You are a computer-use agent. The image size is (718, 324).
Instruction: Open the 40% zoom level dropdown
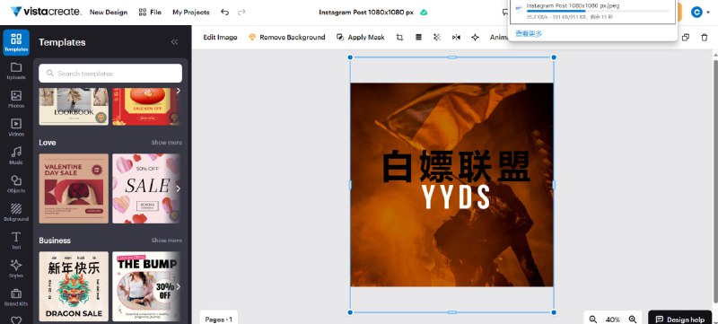click(613, 320)
